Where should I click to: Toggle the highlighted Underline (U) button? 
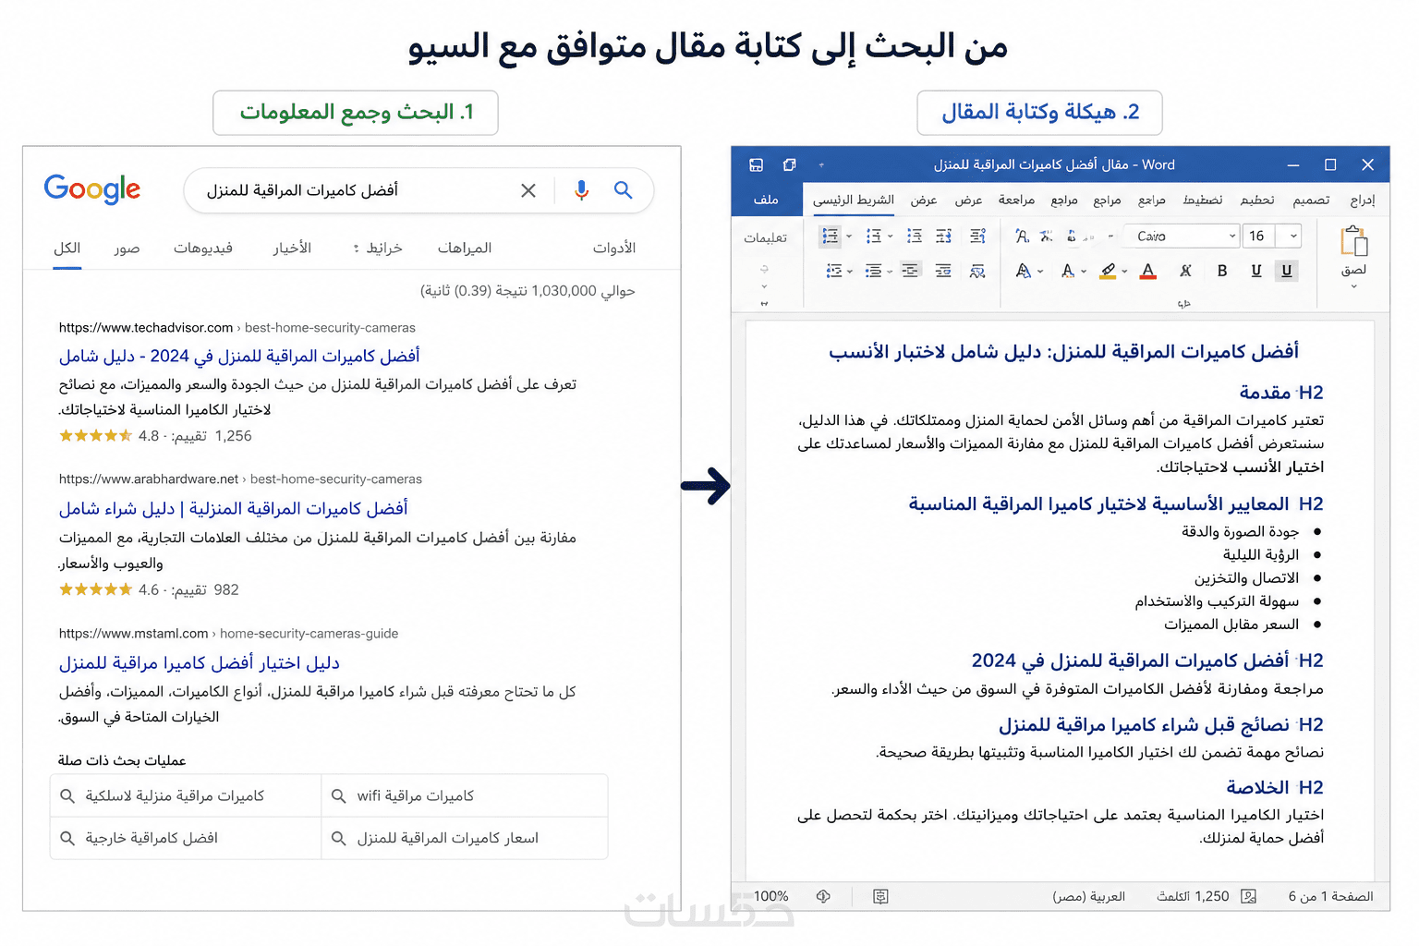[x=1287, y=271]
